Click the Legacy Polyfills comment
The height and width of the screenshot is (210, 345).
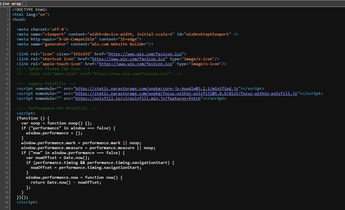click(45, 83)
